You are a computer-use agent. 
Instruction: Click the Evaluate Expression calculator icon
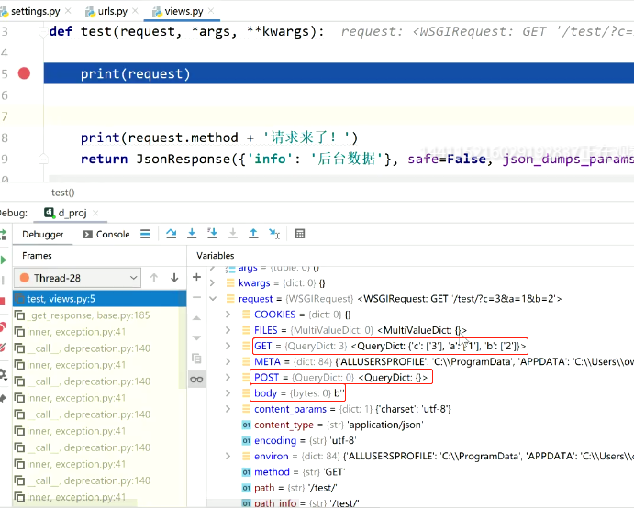[x=300, y=234]
